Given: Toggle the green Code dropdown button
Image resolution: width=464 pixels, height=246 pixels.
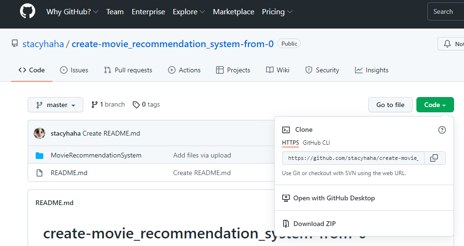Looking at the screenshot, I should point(435,105).
